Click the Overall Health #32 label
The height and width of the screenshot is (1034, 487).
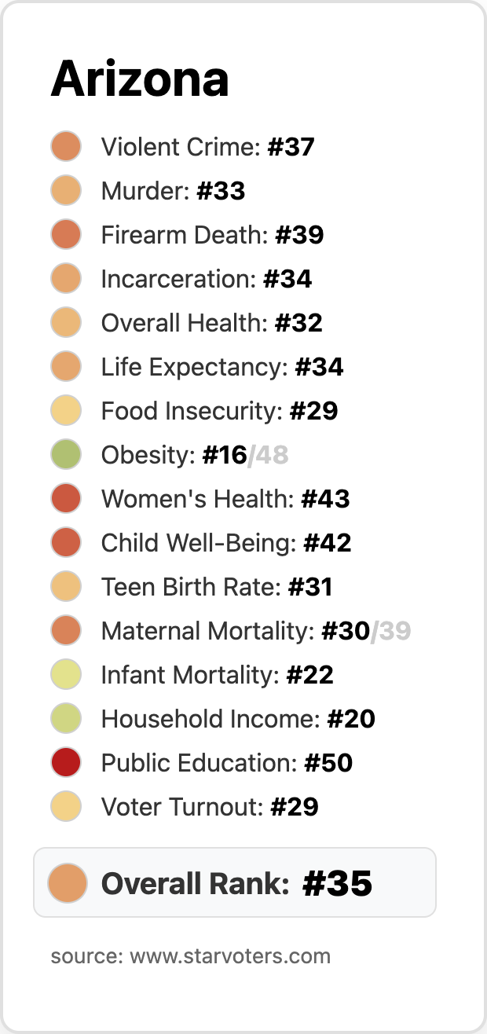point(211,323)
